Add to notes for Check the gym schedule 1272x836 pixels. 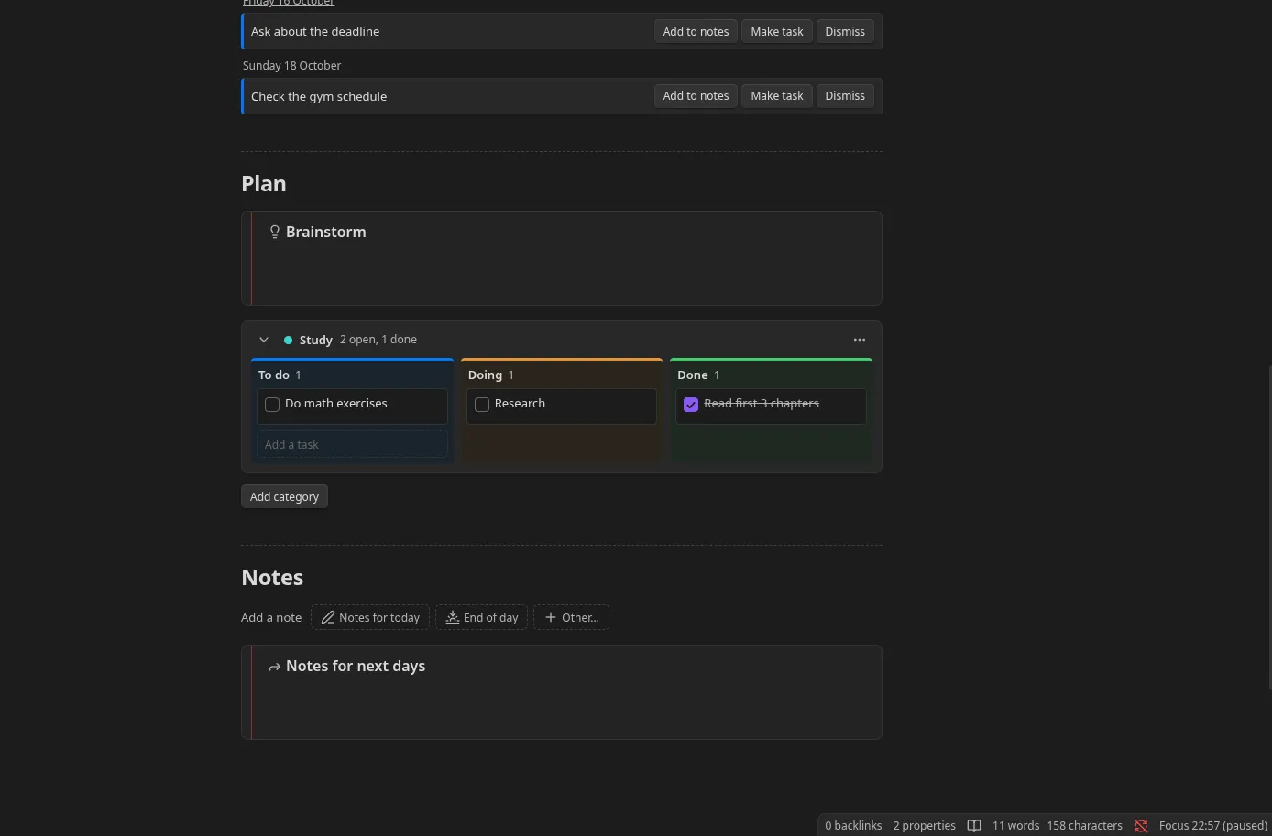tap(696, 96)
